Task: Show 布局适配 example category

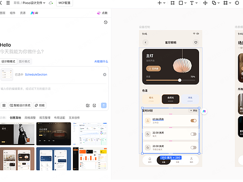Action: [59, 118]
